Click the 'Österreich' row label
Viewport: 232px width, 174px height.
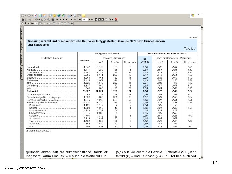33,91
